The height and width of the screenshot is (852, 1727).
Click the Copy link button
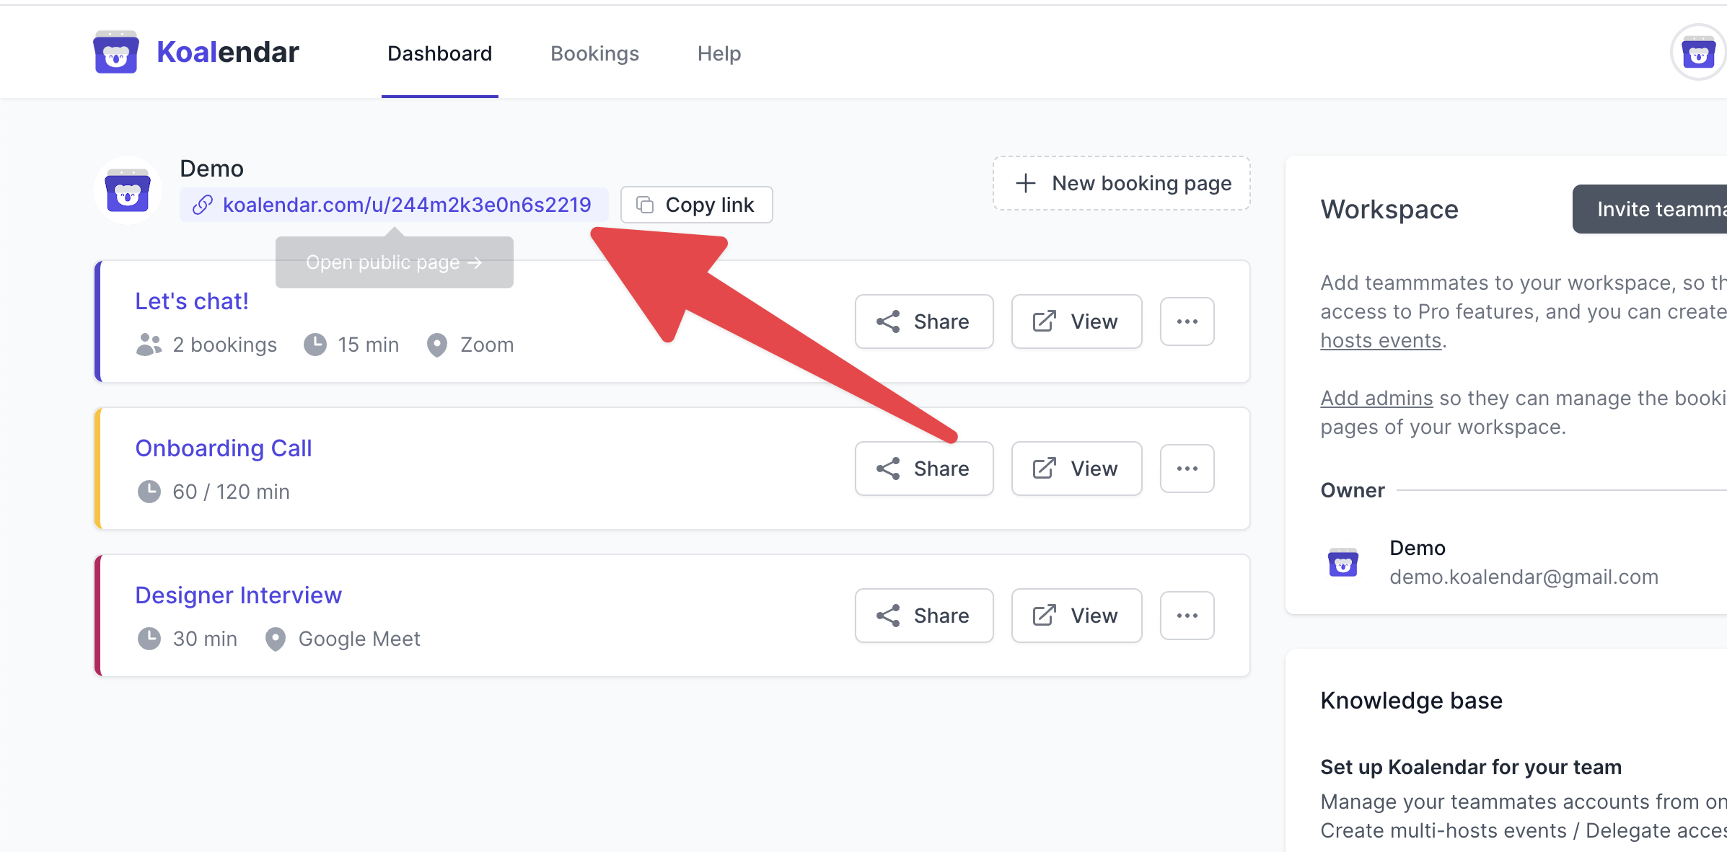[x=696, y=205]
